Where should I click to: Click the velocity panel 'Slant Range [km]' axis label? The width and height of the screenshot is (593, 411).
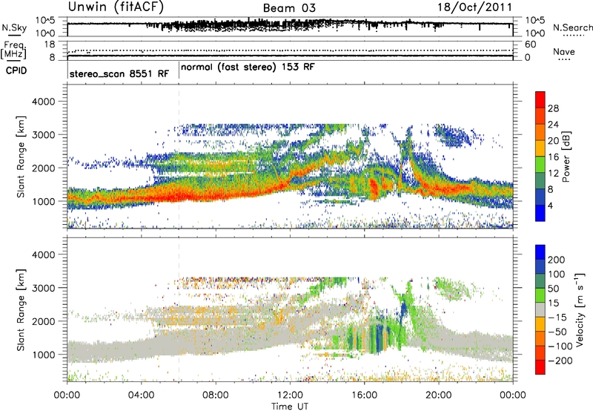[x=21, y=310]
